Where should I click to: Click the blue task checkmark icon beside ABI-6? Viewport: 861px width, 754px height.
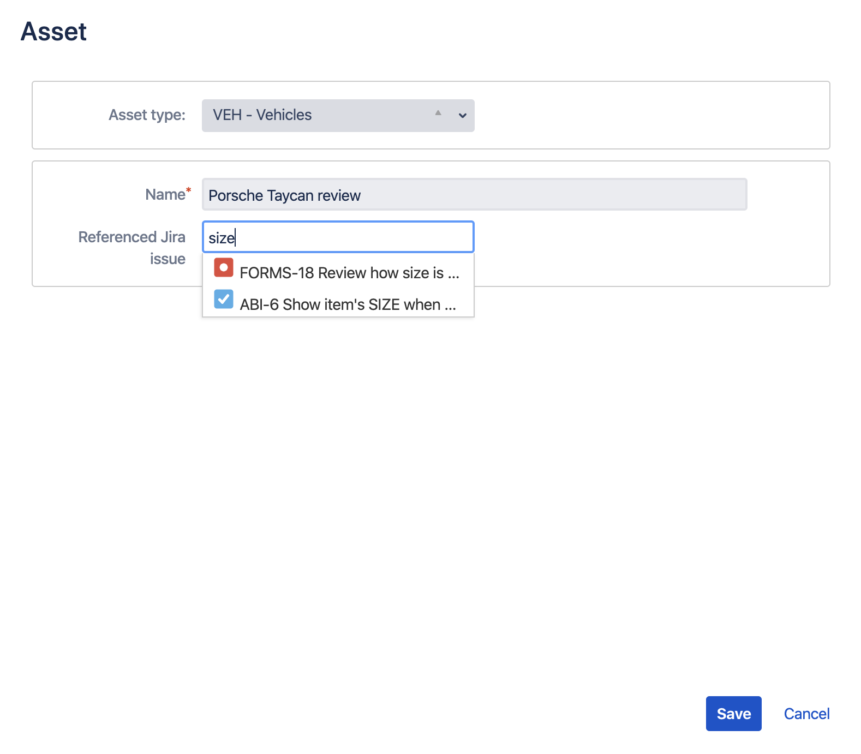(x=223, y=300)
